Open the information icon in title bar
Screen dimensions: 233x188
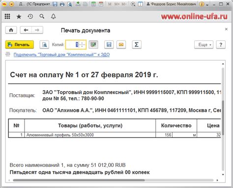202,4
